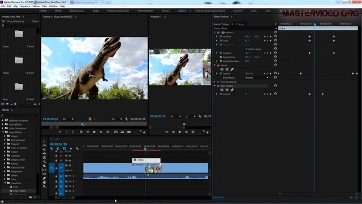Open Blend Mode dropdown set to Normal

(x=256, y=78)
